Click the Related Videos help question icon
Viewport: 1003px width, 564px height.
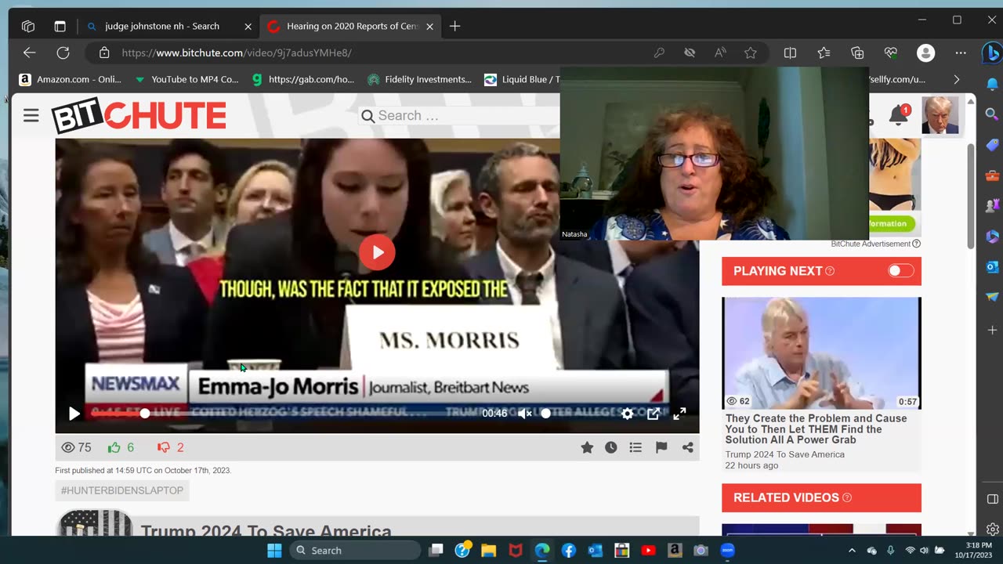click(x=846, y=497)
